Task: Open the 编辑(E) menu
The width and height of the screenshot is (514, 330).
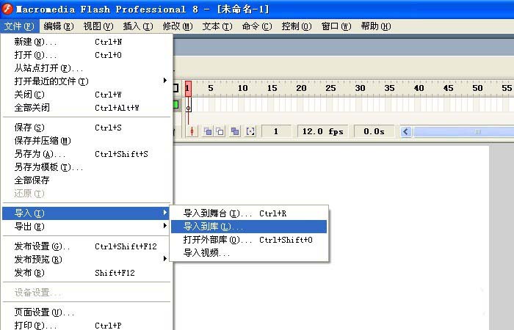Action: click(x=59, y=26)
